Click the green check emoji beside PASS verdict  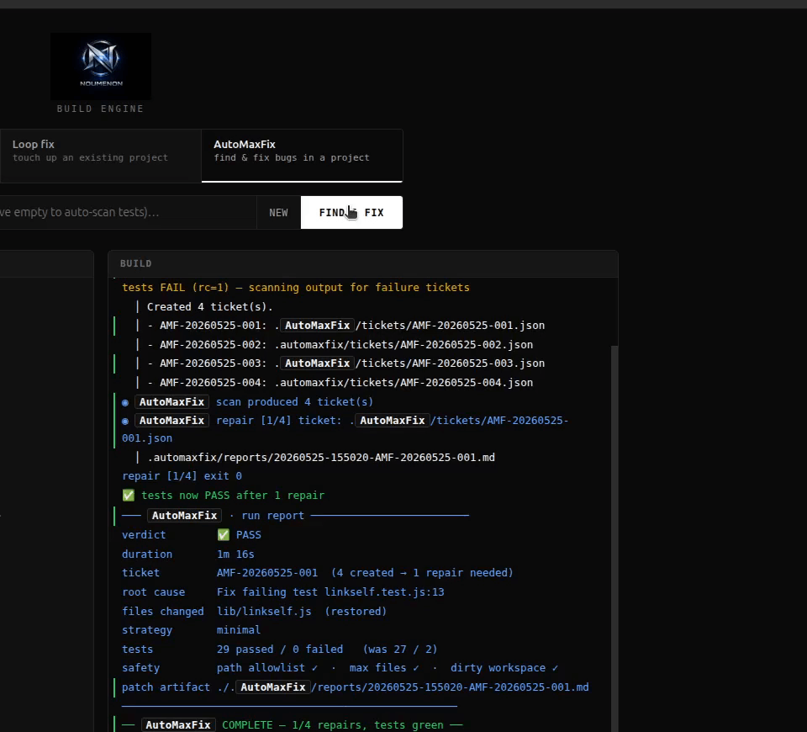click(x=224, y=535)
